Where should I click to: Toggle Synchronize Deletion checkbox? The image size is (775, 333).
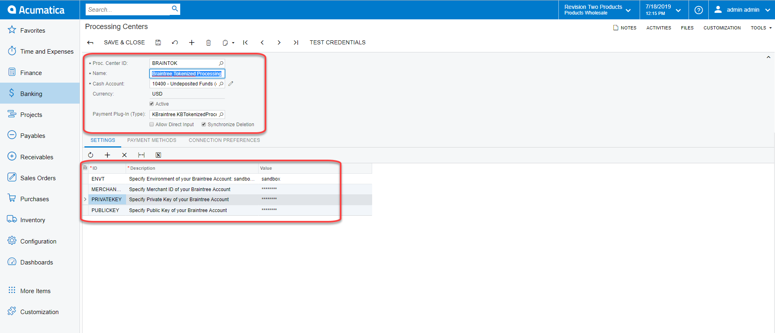click(204, 125)
